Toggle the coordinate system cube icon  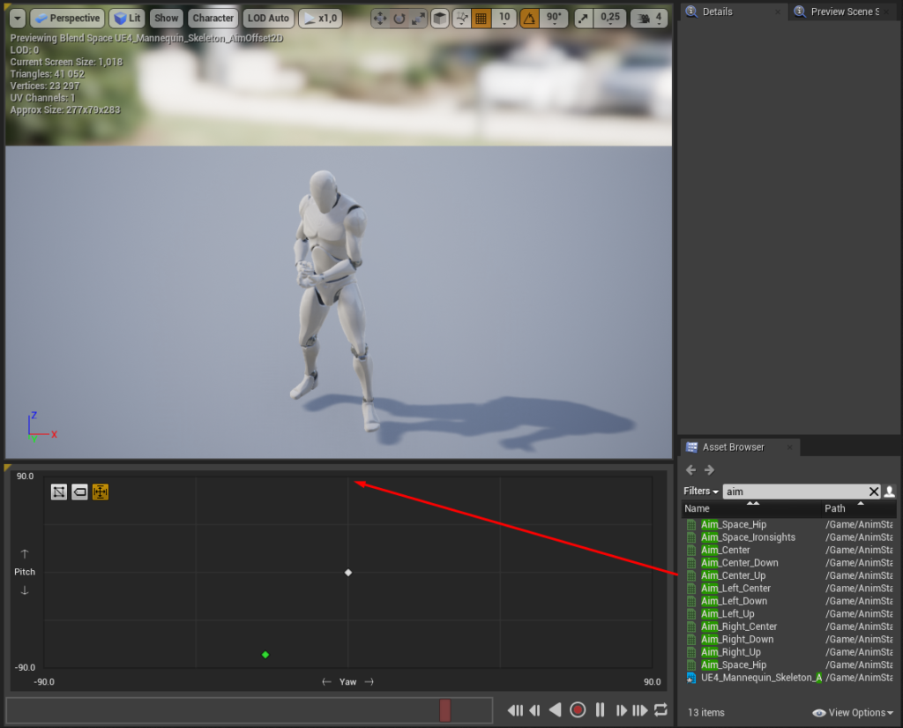tap(440, 19)
